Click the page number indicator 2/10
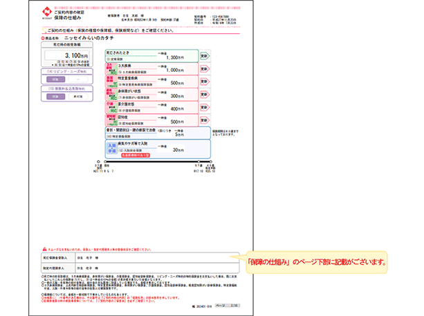This screenshot has height=316, width=424. 228,306
